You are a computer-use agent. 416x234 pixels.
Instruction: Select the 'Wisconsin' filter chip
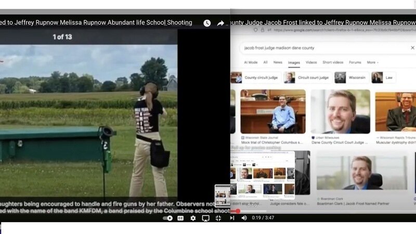coord(349,77)
